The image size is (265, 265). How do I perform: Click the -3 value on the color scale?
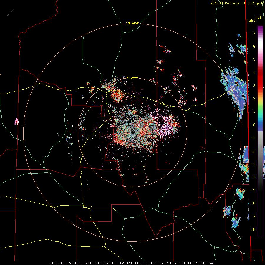tap(253, 164)
